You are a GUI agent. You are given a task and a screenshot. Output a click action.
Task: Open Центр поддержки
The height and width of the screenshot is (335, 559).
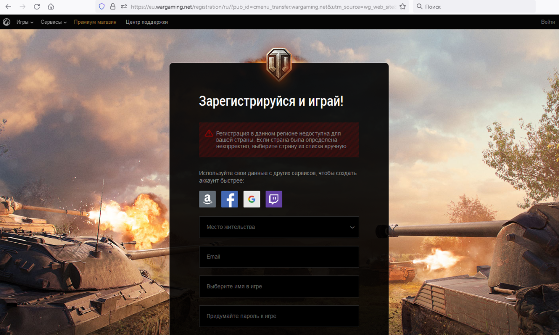pos(147,22)
